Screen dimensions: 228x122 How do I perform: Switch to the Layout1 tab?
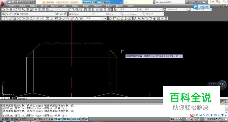click(x=21, y=98)
